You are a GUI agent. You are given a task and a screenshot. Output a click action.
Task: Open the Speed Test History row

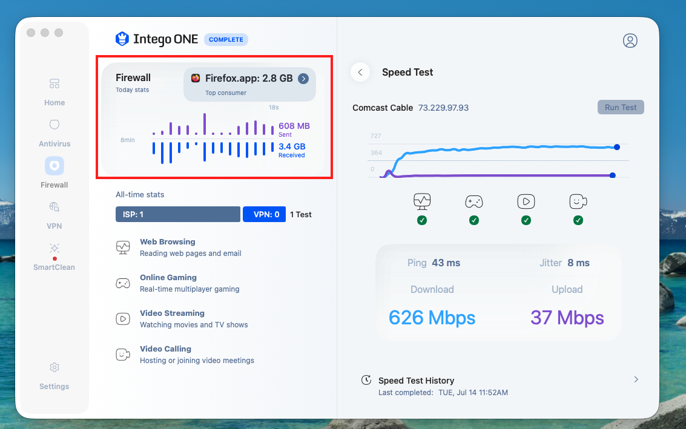(x=499, y=385)
